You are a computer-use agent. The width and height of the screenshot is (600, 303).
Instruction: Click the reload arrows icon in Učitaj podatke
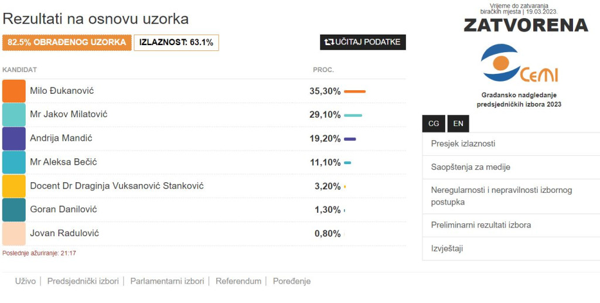329,42
